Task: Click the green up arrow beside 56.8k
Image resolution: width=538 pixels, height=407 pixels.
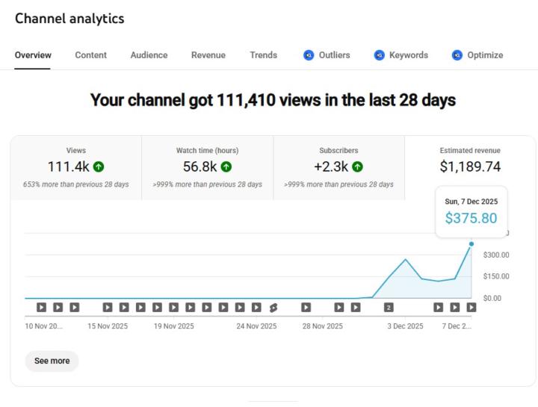Action: click(226, 167)
